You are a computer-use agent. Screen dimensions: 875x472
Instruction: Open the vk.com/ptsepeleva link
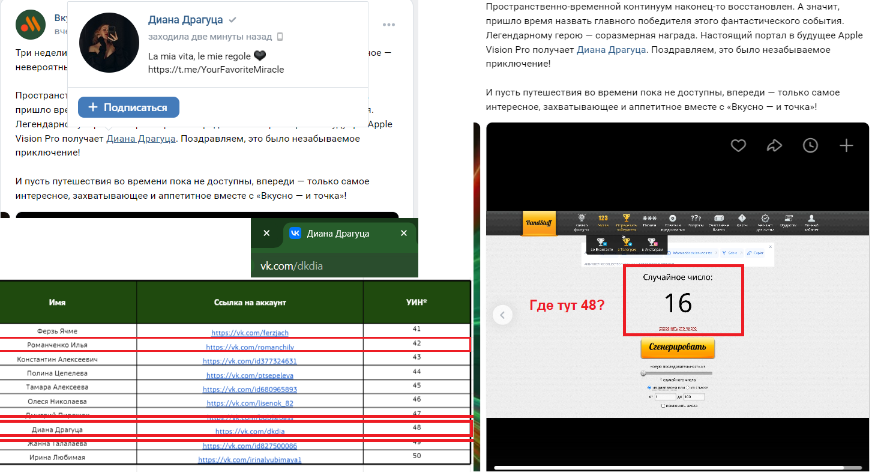[x=250, y=376]
